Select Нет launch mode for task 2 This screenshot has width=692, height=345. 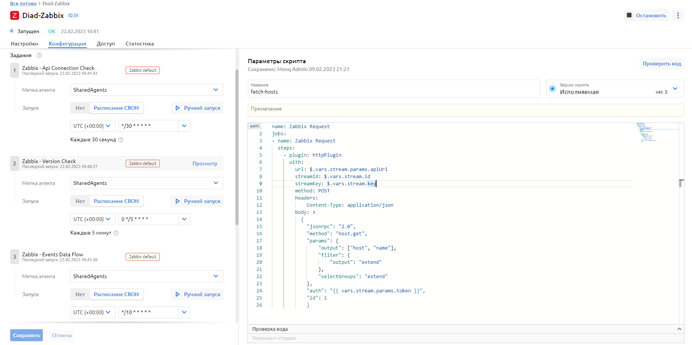coord(80,201)
